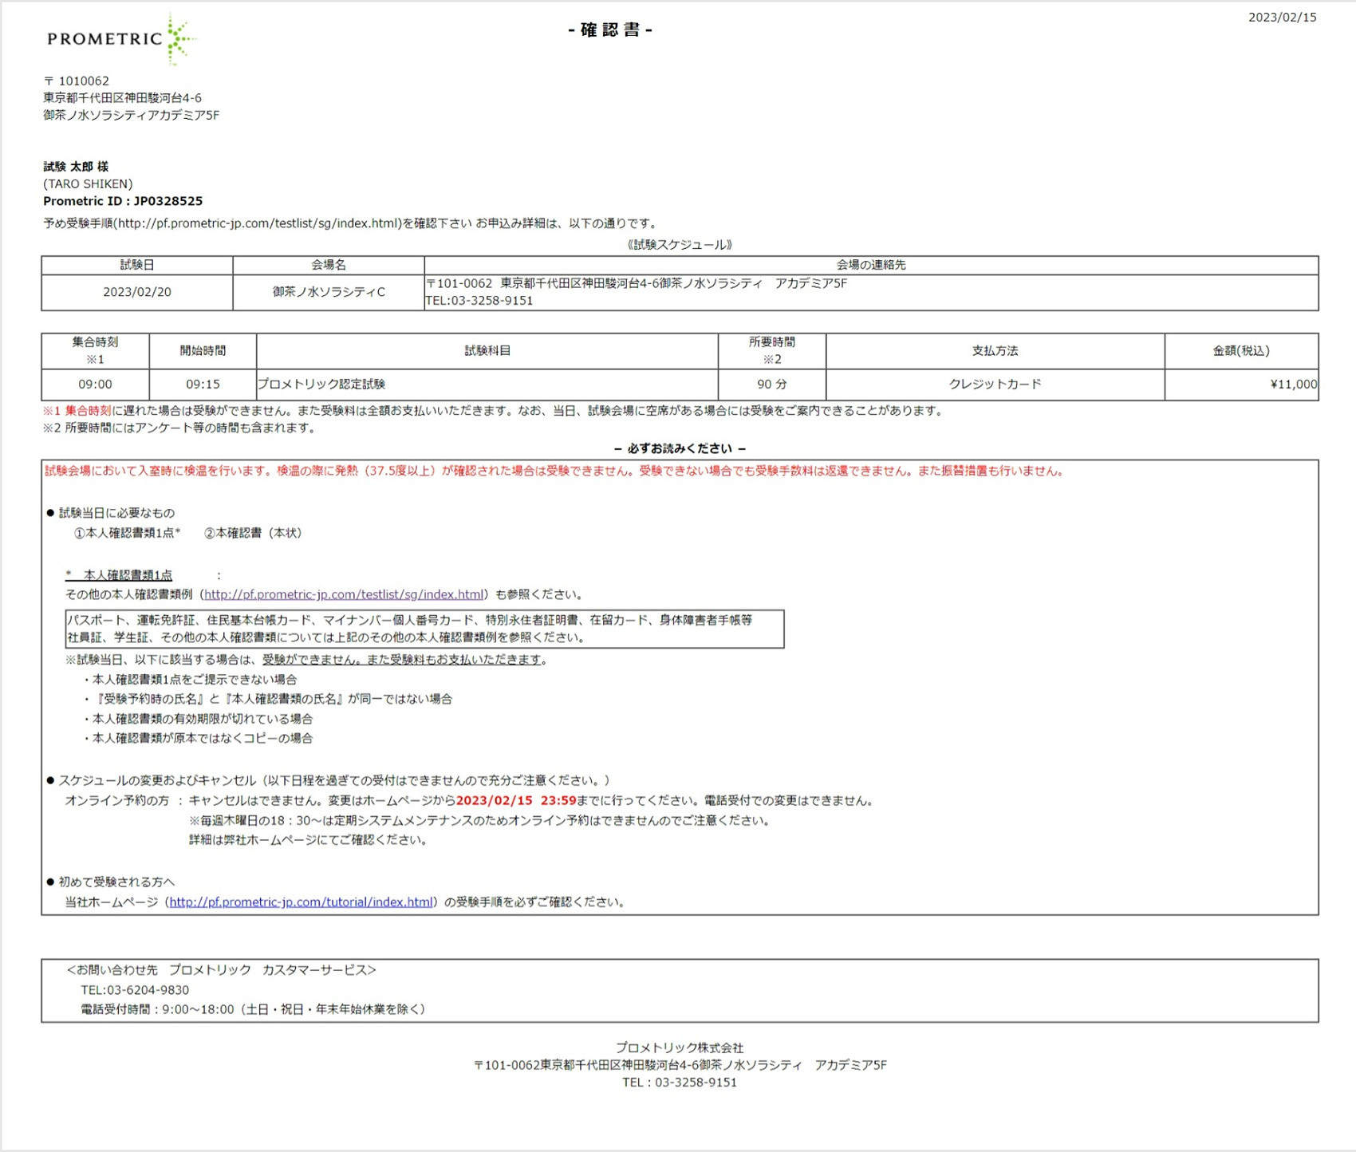Click the postal code 〒 1010062 at top
The image size is (1356, 1152).
click(x=76, y=81)
